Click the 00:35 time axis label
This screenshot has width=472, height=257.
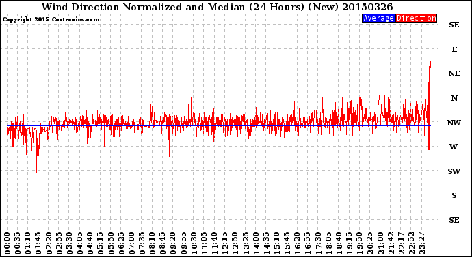(18, 243)
